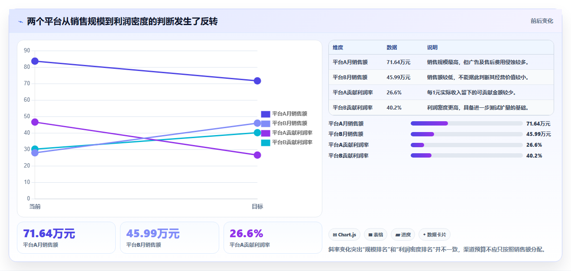This screenshot has width=571, height=271.
Task: Click the 平台A贡献利润率 progress bar
Action: coord(467,145)
